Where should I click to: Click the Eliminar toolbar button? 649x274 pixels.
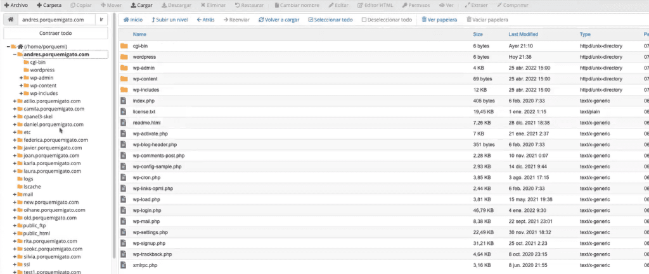213,5
